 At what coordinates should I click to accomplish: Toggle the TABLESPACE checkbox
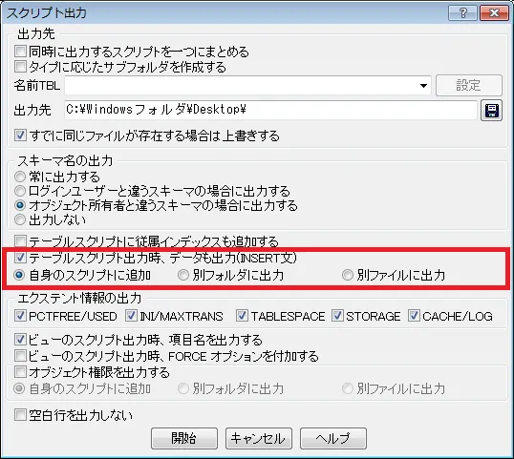242,316
